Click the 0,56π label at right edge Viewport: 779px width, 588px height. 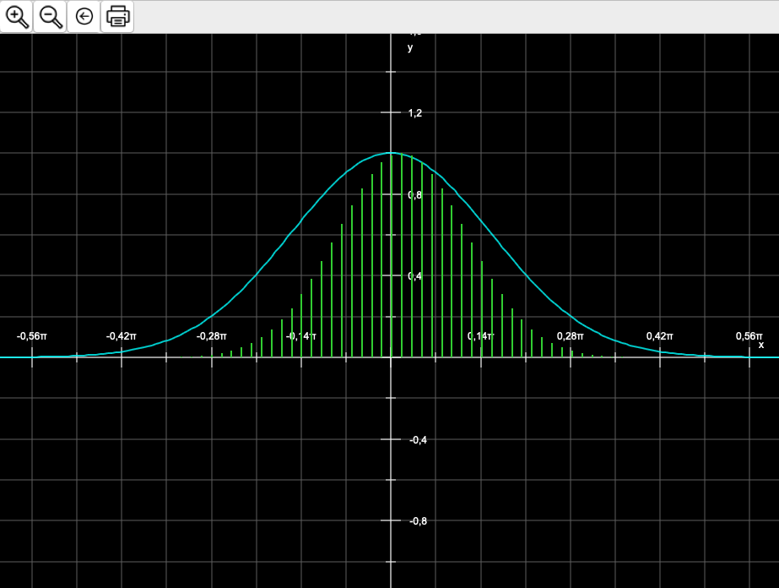click(x=749, y=336)
